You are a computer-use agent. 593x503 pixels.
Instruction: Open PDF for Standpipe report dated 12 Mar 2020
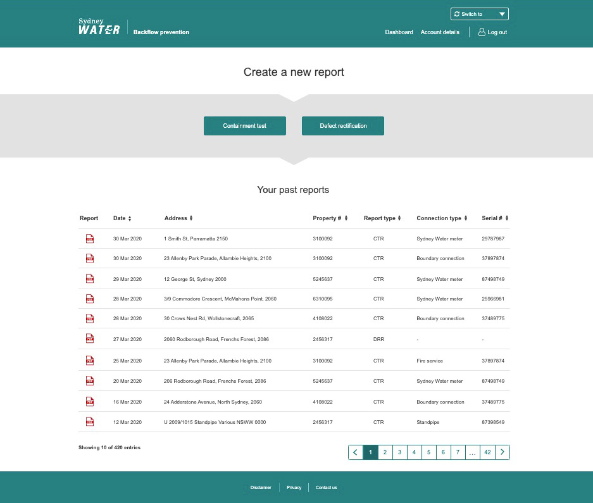(x=89, y=422)
